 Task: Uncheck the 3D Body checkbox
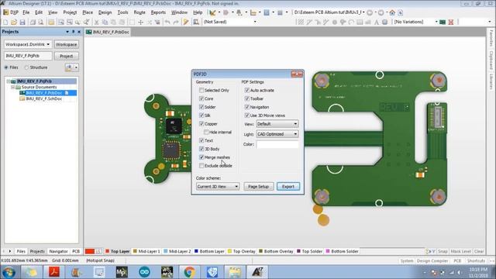[201, 149]
